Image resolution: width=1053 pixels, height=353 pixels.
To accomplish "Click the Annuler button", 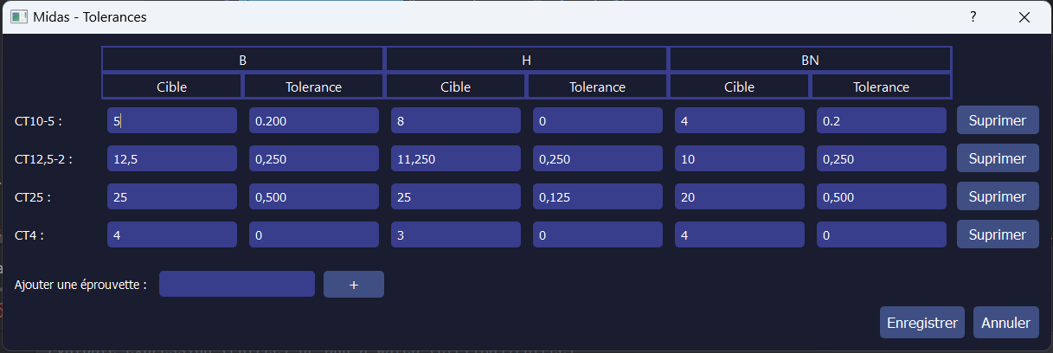I will coord(1005,323).
